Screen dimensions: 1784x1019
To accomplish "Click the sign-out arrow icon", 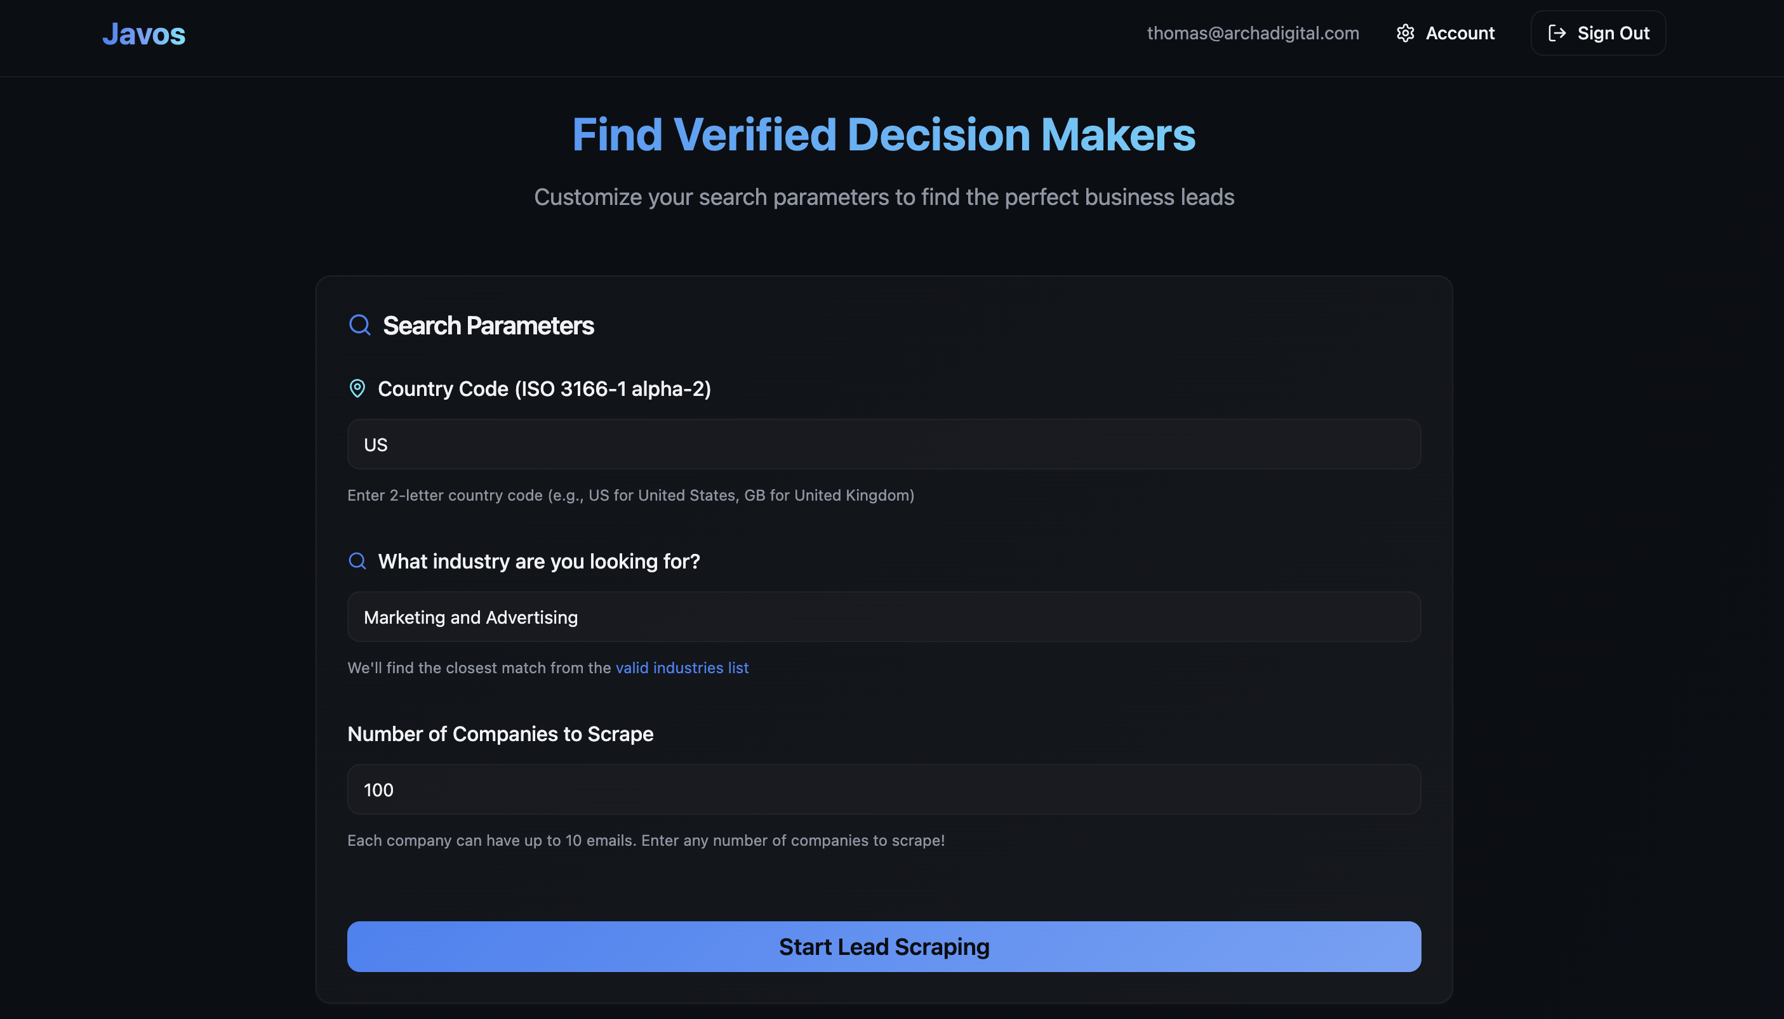I will tap(1557, 33).
